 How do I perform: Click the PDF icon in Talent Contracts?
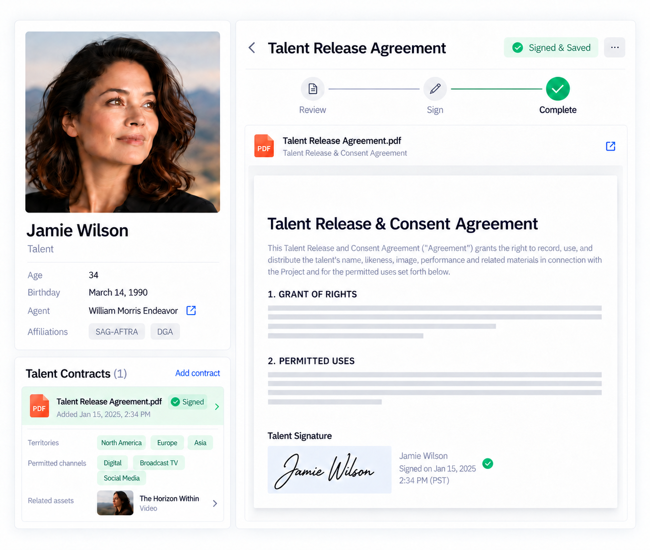tap(39, 406)
